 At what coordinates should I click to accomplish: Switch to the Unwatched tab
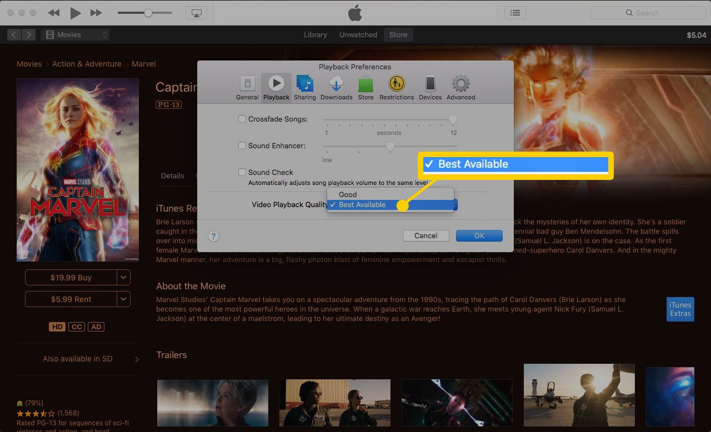click(358, 34)
